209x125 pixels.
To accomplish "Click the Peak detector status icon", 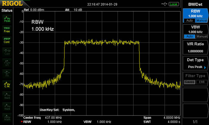I will pyautogui.click(x=7, y=19).
